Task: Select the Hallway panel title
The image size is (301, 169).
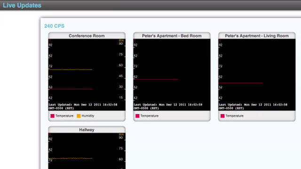Action: coord(87,130)
